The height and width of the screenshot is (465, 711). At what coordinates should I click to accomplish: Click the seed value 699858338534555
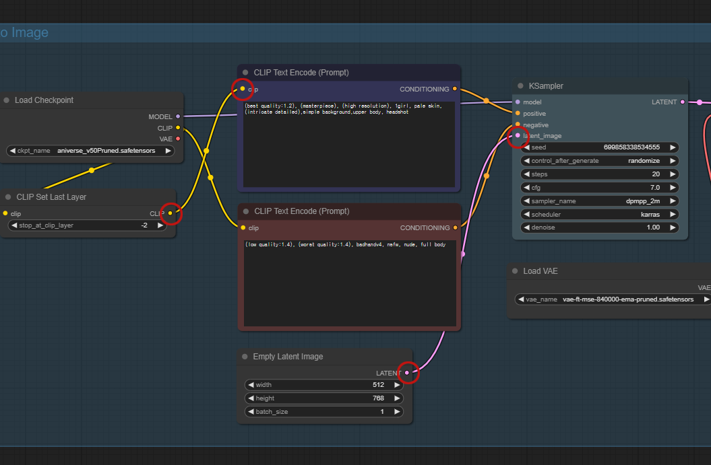tap(631, 147)
